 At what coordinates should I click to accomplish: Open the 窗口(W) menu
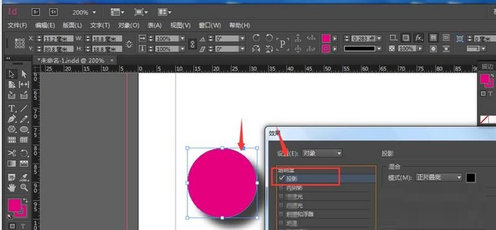coord(210,25)
